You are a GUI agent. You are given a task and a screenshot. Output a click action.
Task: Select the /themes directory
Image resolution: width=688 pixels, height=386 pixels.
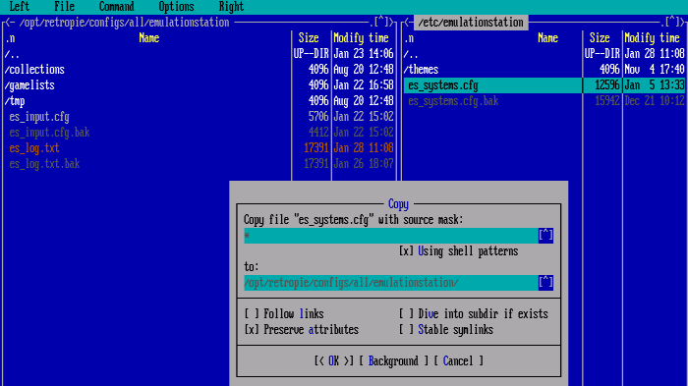(492, 70)
